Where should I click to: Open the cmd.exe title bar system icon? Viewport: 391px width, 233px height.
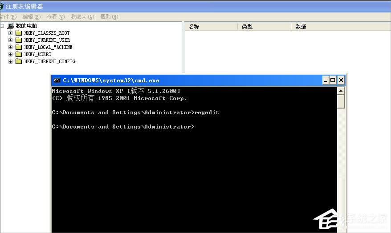pyautogui.click(x=57, y=80)
